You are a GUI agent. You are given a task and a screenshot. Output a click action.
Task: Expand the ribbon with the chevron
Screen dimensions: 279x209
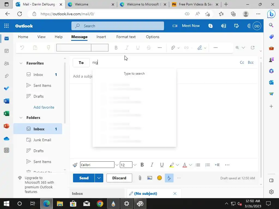(x=261, y=51)
